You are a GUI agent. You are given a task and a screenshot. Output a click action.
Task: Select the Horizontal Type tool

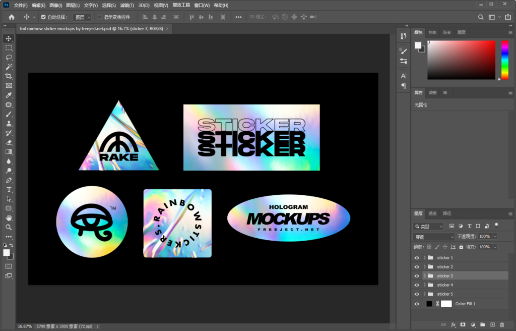pyautogui.click(x=9, y=190)
